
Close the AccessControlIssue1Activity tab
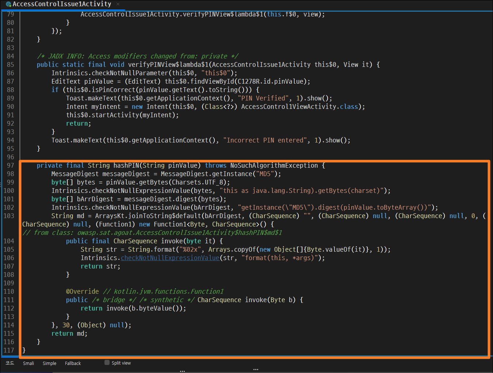pyautogui.click(x=118, y=4)
